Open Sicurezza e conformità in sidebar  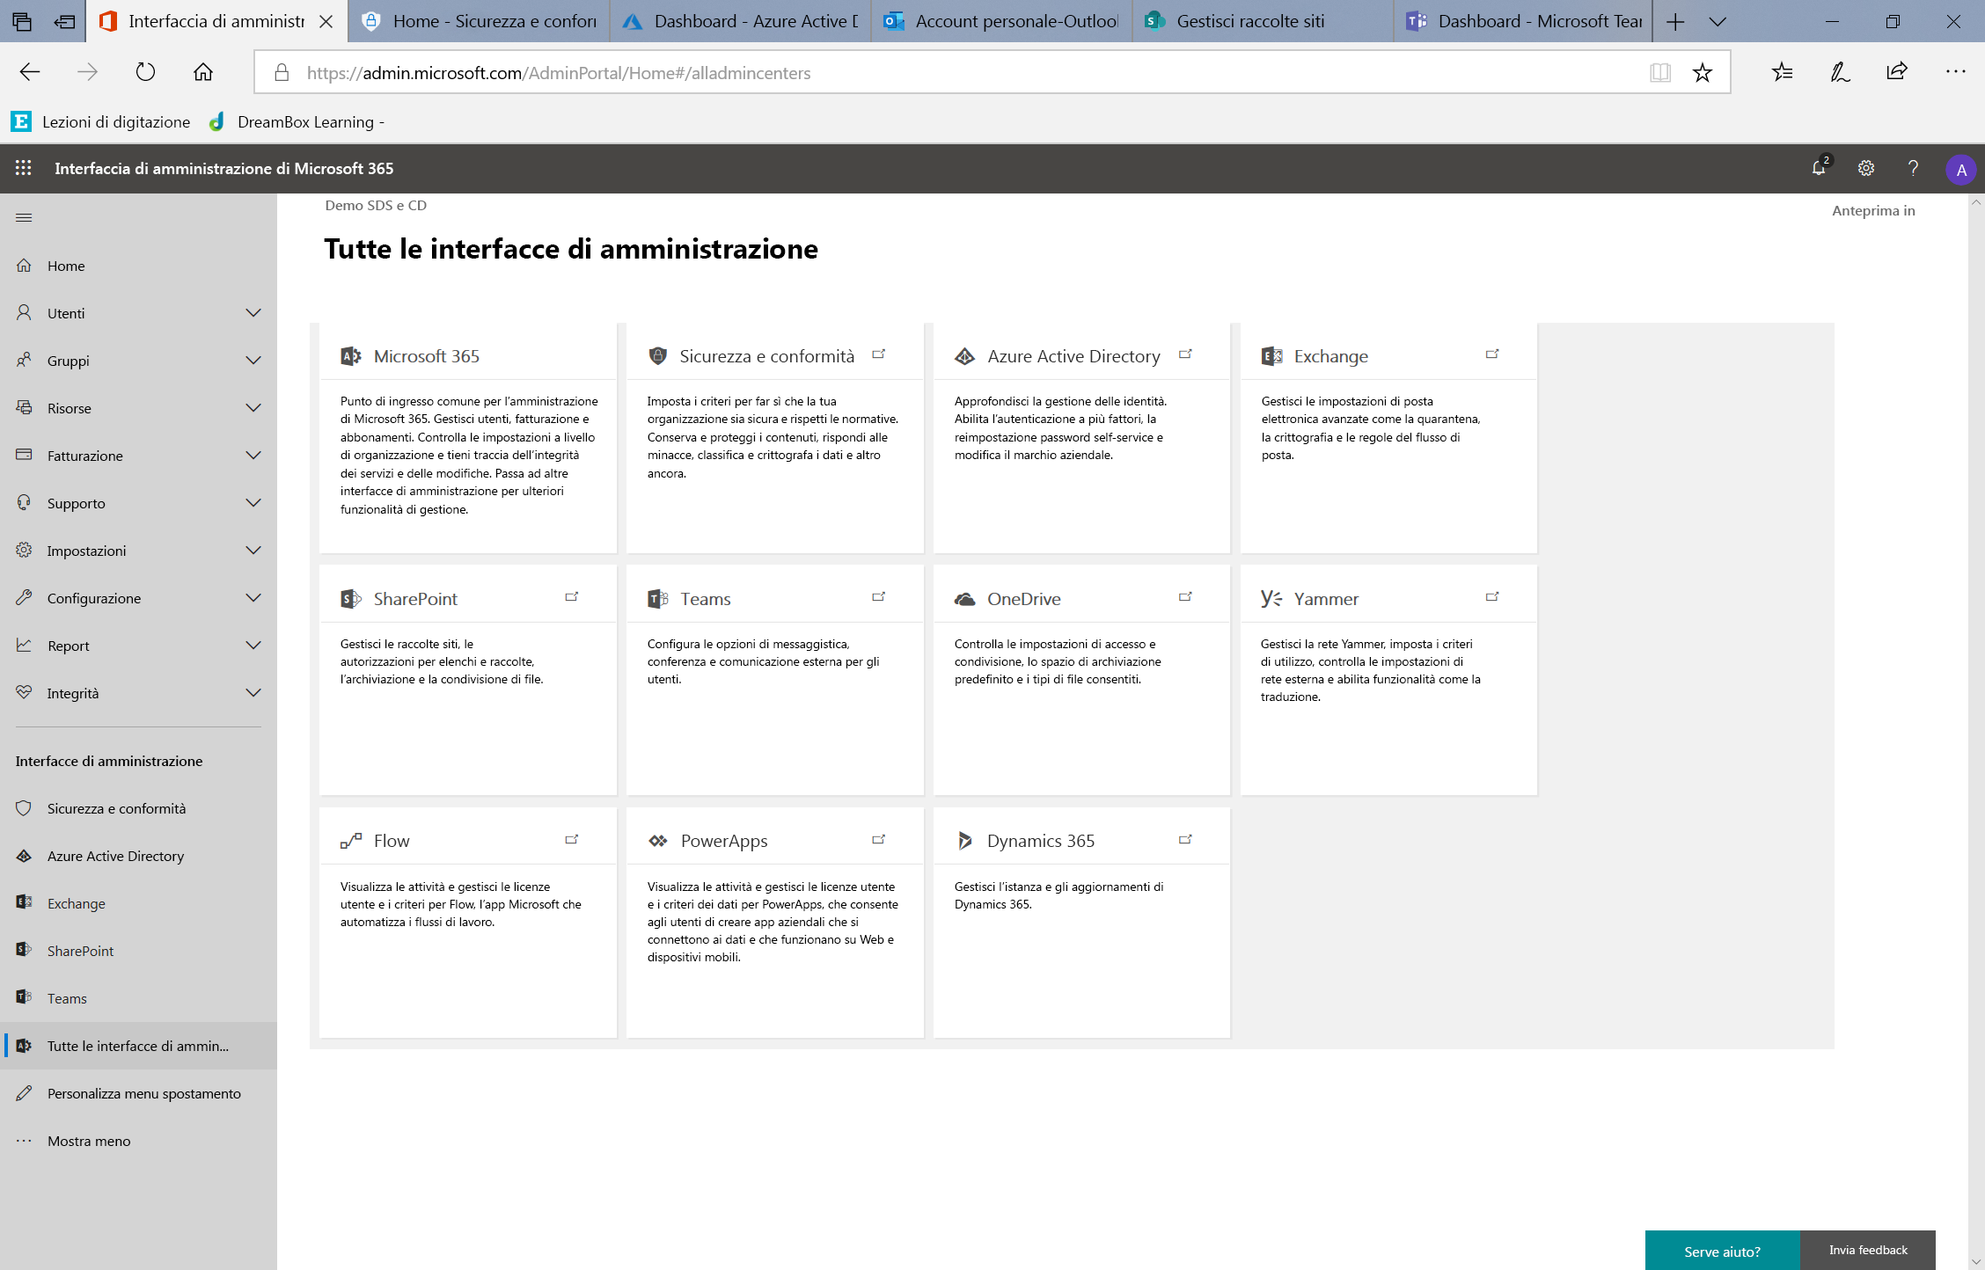point(138,808)
